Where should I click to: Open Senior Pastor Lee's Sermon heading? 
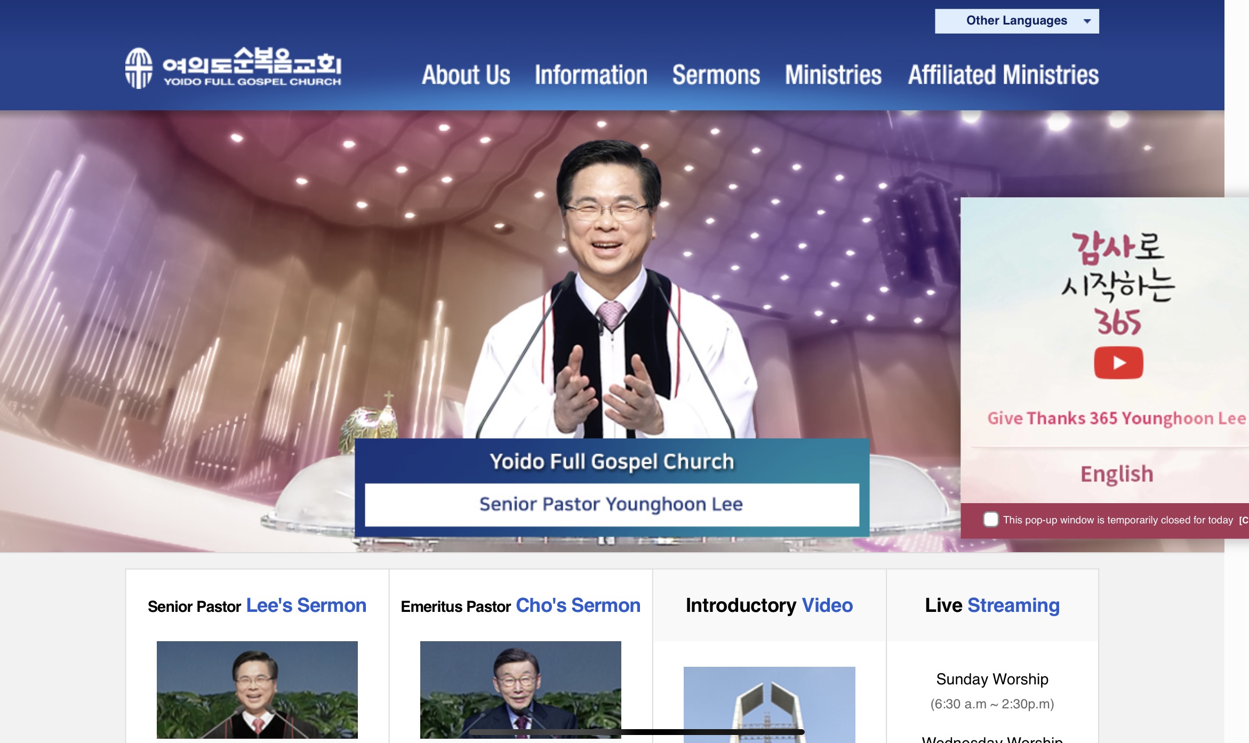[257, 605]
